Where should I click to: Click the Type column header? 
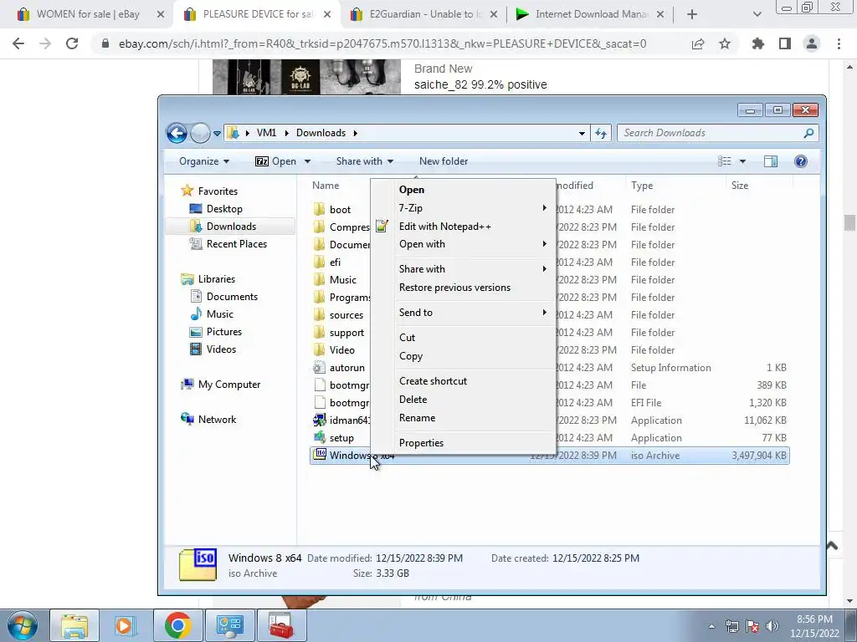tap(675, 186)
